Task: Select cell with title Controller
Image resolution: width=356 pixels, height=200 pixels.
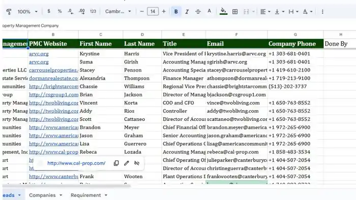Action: coord(184,111)
